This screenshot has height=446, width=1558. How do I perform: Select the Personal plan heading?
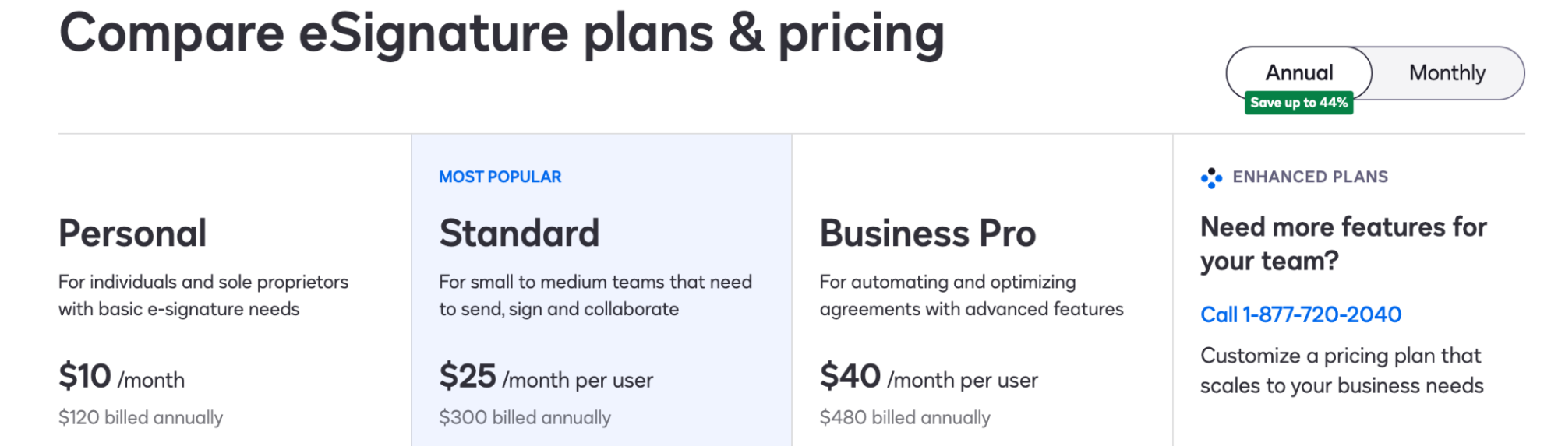tap(132, 233)
